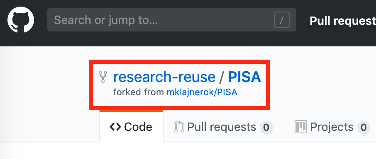Open the research-reuse owner link

[x=164, y=77]
